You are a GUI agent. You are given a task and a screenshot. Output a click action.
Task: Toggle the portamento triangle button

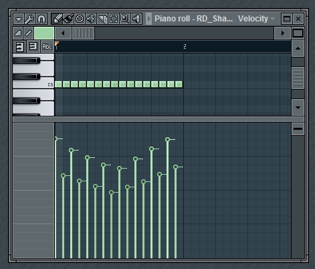(18, 33)
